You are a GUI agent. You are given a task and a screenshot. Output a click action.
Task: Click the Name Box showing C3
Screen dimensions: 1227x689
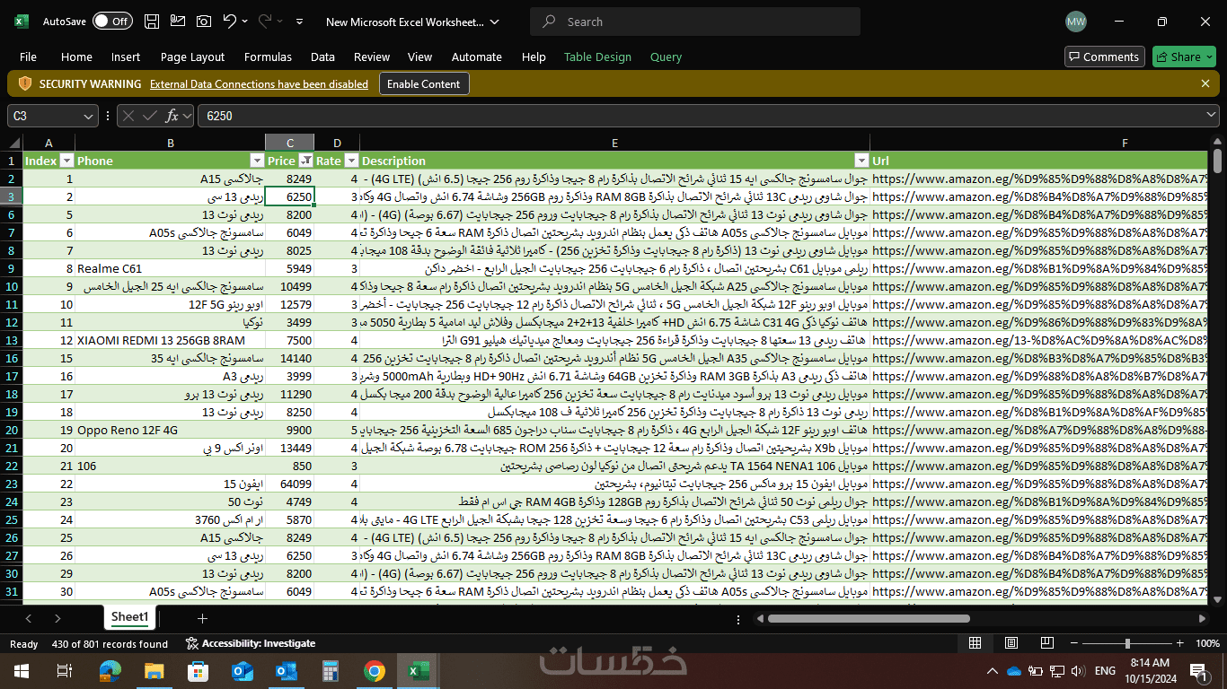[x=45, y=116]
